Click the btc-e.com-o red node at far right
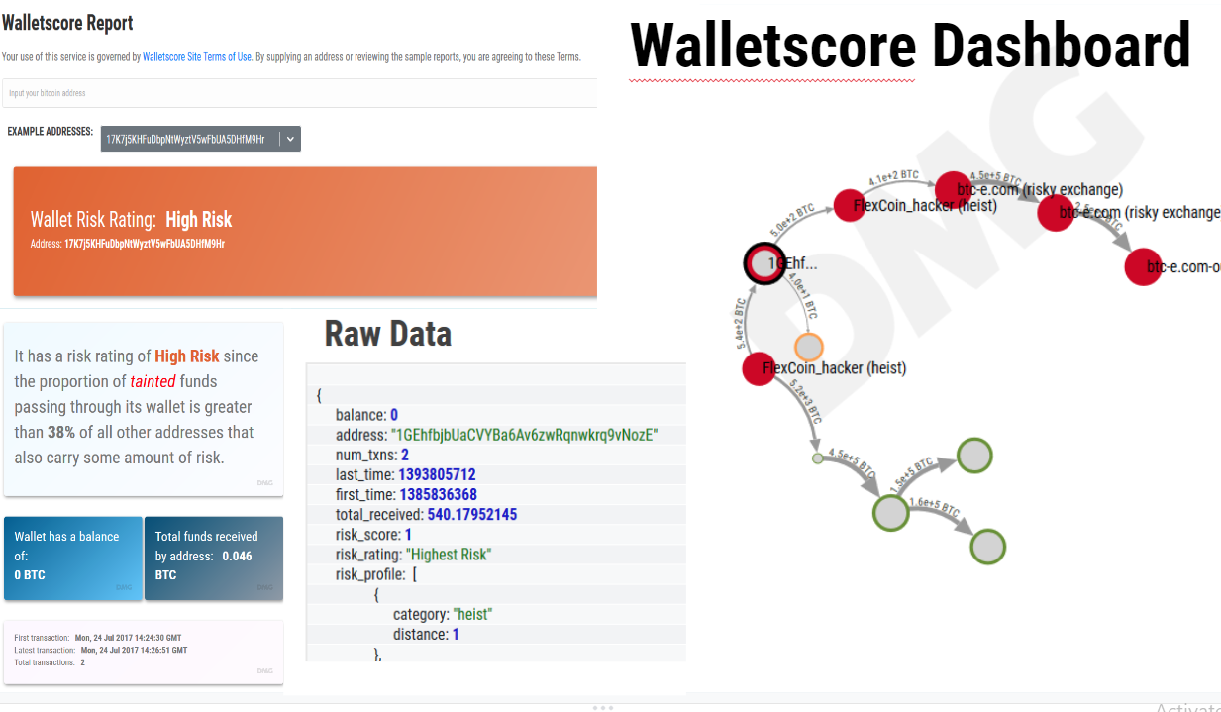The height and width of the screenshot is (712, 1221). (x=1142, y=266)
